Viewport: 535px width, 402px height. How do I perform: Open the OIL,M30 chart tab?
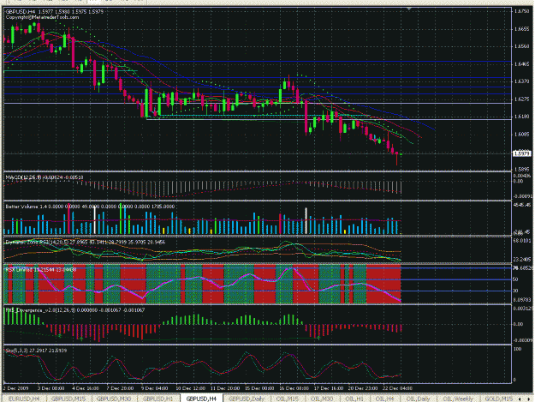pos(322,399)
